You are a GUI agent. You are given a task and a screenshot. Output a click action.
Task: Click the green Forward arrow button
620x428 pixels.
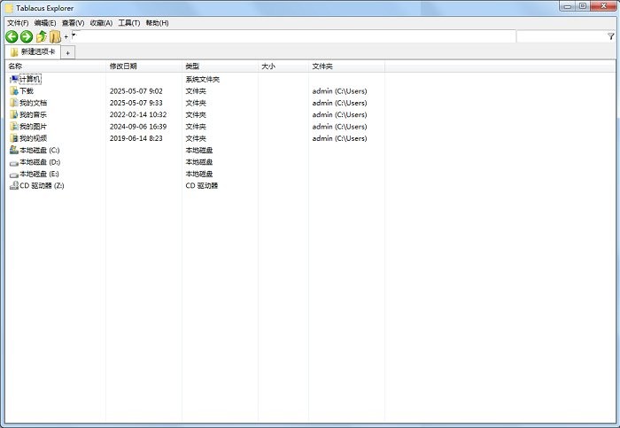[27, 36]
